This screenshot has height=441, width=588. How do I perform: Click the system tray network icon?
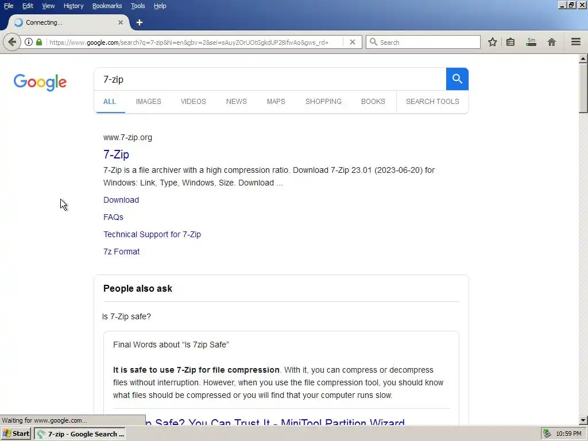coord(547,434)
